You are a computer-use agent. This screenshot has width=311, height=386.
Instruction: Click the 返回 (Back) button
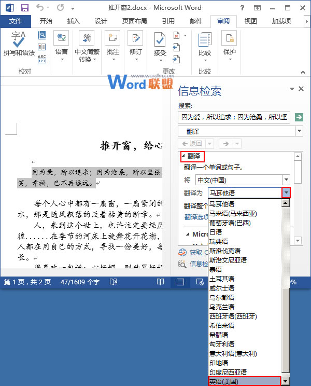[192, 144]
